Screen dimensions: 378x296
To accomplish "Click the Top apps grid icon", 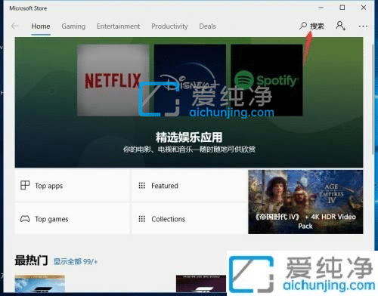I will (x=25, y=185).
